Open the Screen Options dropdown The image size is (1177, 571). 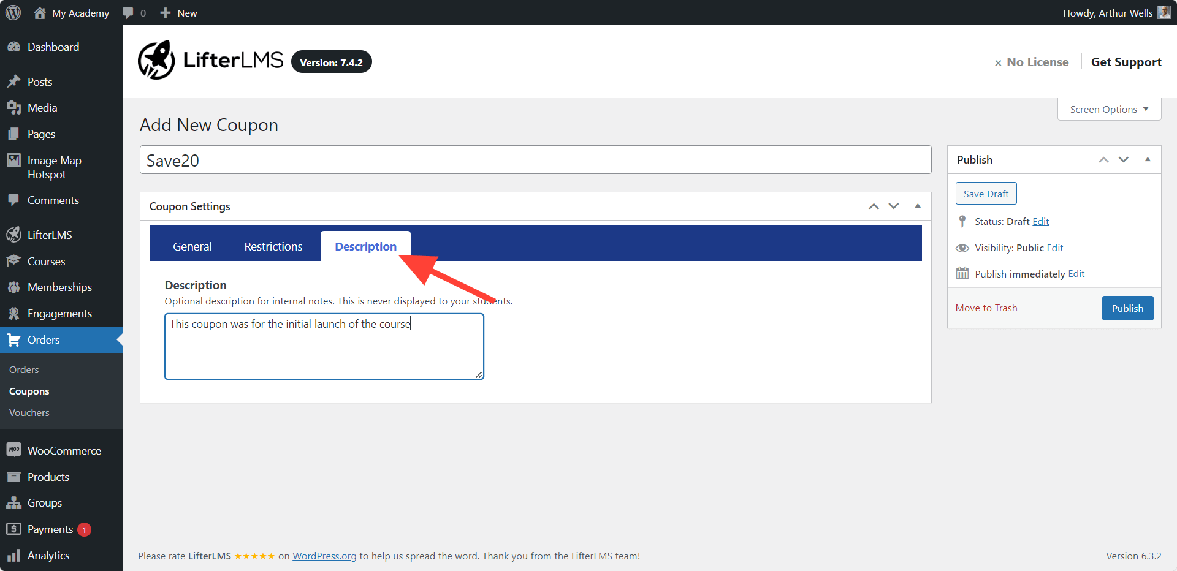click(x=1109, y=109)
